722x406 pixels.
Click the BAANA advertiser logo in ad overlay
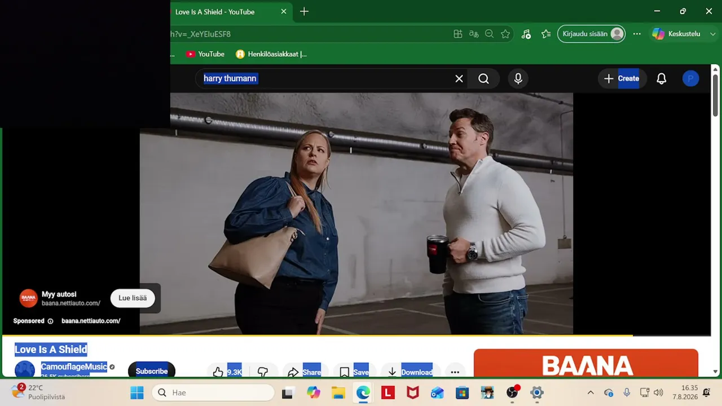(28, 298)
